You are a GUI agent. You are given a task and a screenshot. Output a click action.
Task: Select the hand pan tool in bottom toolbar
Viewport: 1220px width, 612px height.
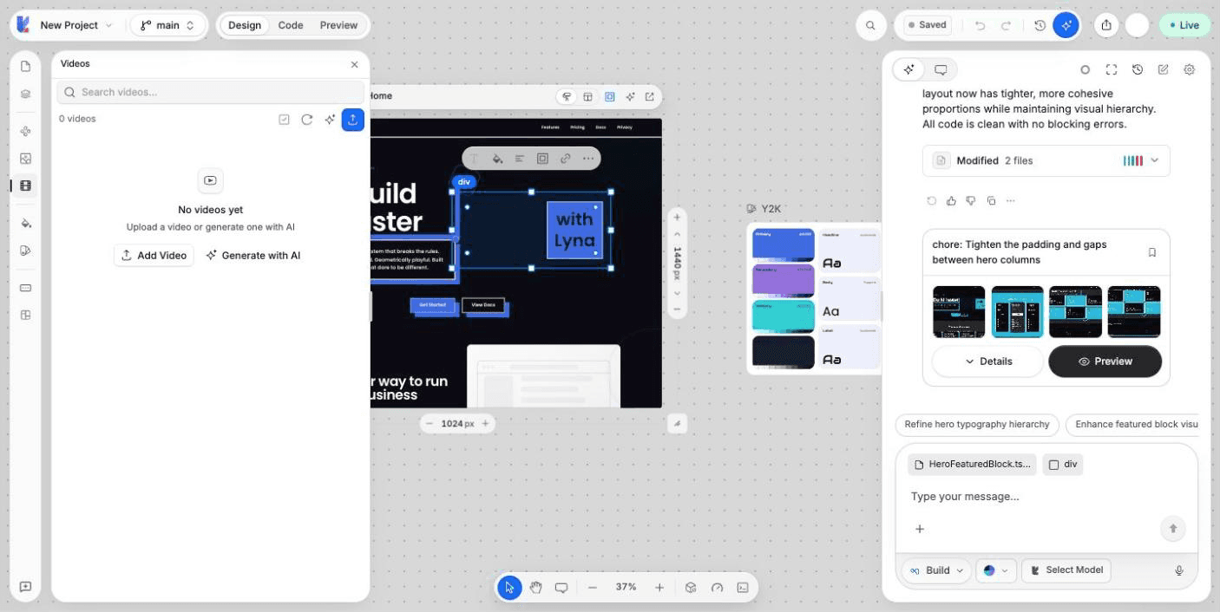[x=535, y=587]
